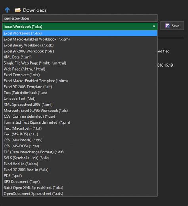Screen dimensions: 188x206
Task: Choose Web Page (*.htm, *.html)
Action: (80, 69)
